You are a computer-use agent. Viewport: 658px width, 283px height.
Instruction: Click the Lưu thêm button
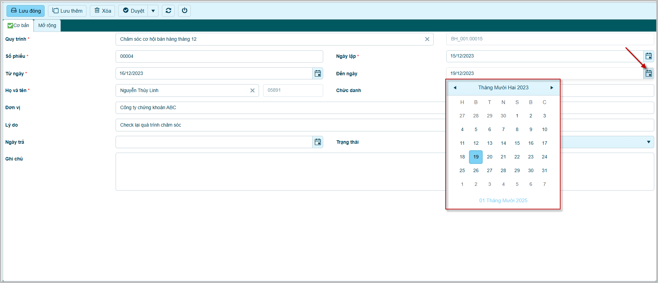[x=67, y=11]
